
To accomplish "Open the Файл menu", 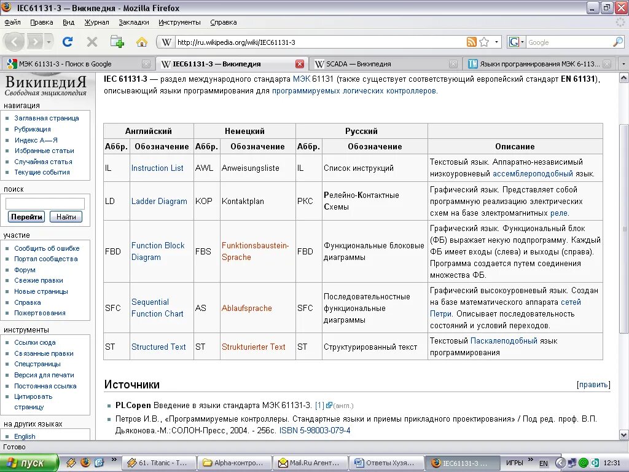I will pyautogui.click(x=12, y=22).
